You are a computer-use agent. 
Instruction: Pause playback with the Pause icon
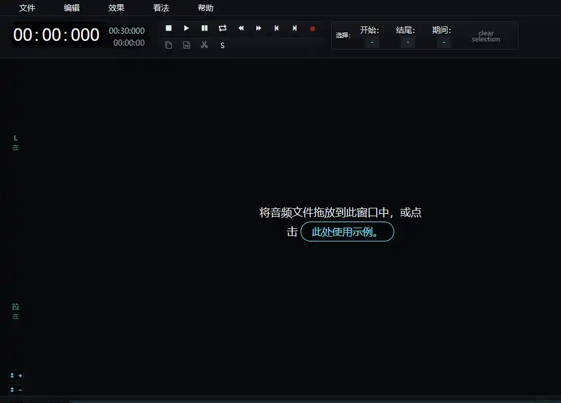point(205,28)
